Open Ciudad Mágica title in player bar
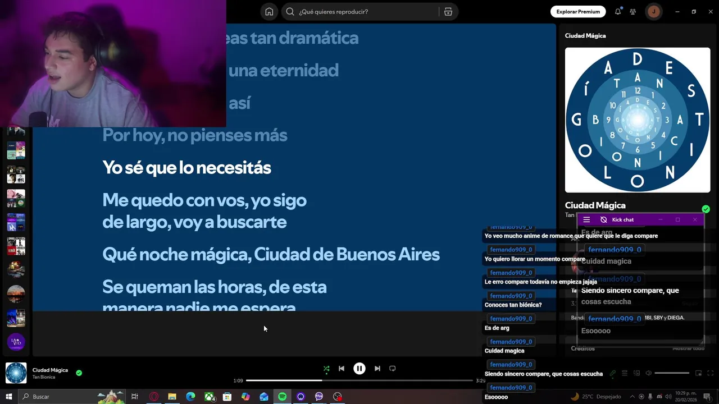The width and height of the screenshot is (719, 404). [x=50, y=370]
